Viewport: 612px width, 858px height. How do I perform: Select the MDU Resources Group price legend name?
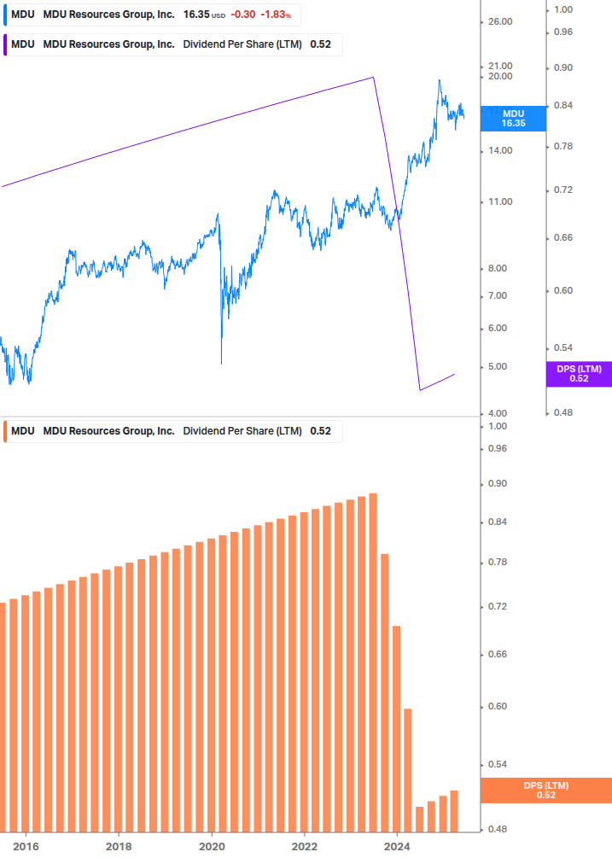coord(109,15)
